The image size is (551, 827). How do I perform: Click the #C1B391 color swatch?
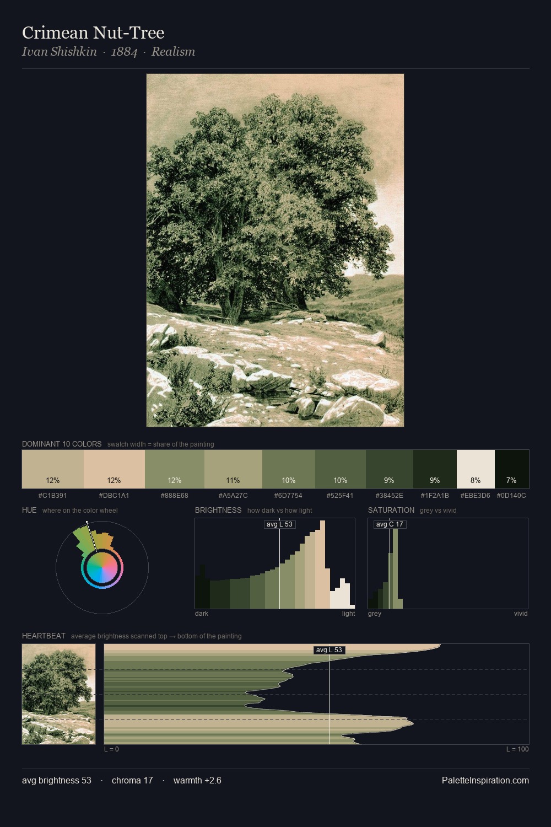53,469
